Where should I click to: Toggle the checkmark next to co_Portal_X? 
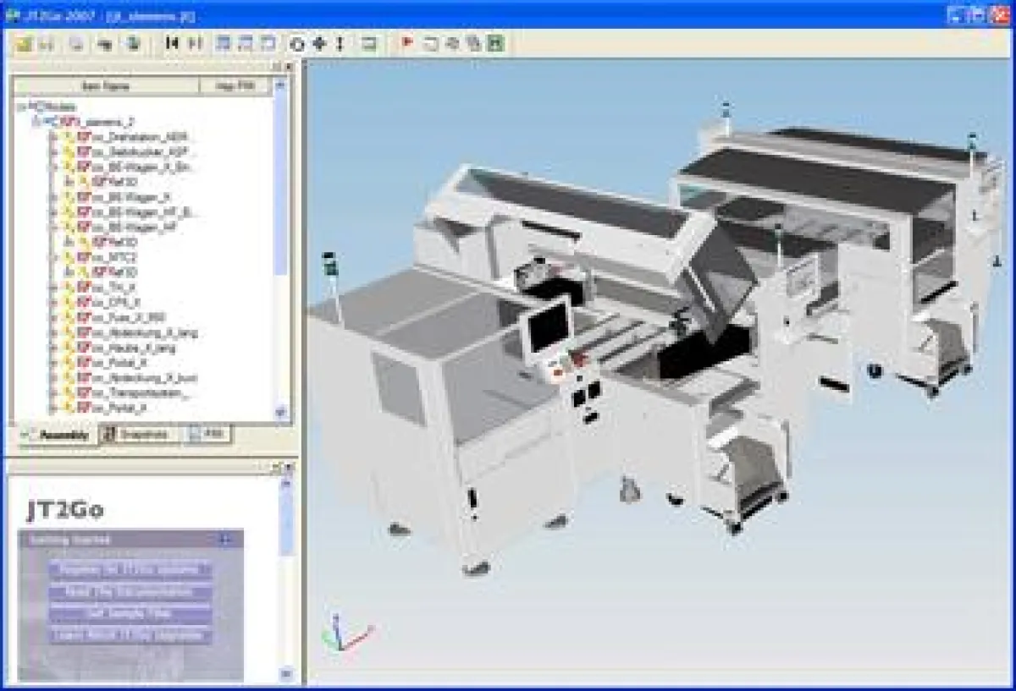tap(85, 361)
